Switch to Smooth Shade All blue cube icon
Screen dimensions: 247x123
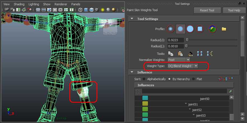point(86,10)
